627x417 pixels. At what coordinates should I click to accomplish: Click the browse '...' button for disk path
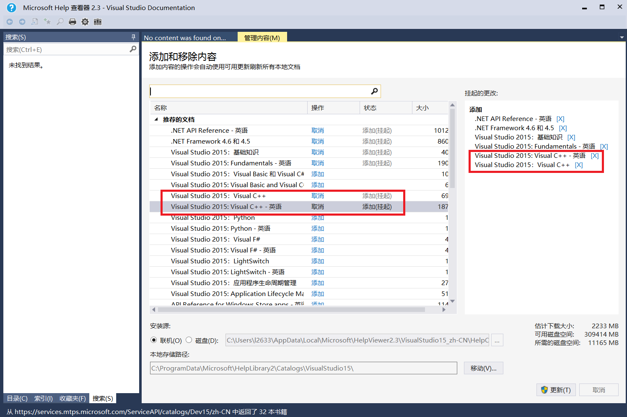pos(497,340)
